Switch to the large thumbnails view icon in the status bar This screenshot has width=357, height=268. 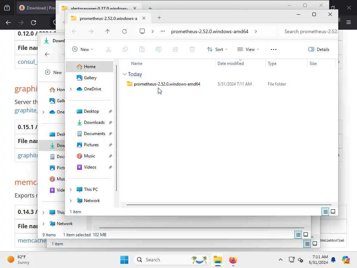point(333,211)
